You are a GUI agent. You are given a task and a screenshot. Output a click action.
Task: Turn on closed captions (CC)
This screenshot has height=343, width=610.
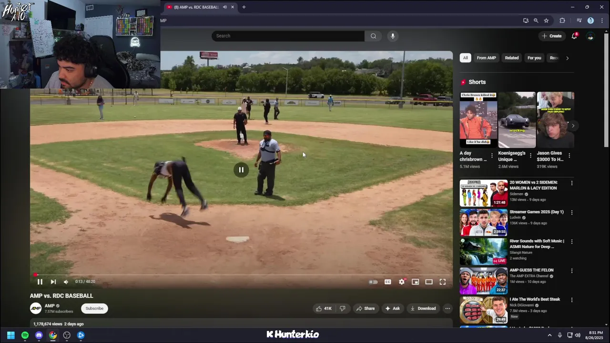pos(388,282)
